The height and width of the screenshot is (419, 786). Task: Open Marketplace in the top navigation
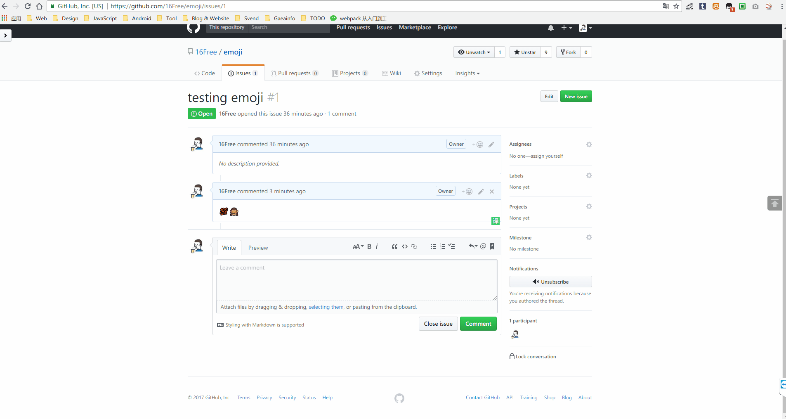pyautogui.click(x=415, y=28)
